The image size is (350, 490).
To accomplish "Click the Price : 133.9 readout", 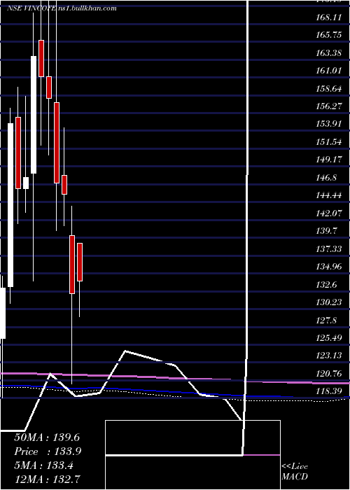I will tap(48, 451).
